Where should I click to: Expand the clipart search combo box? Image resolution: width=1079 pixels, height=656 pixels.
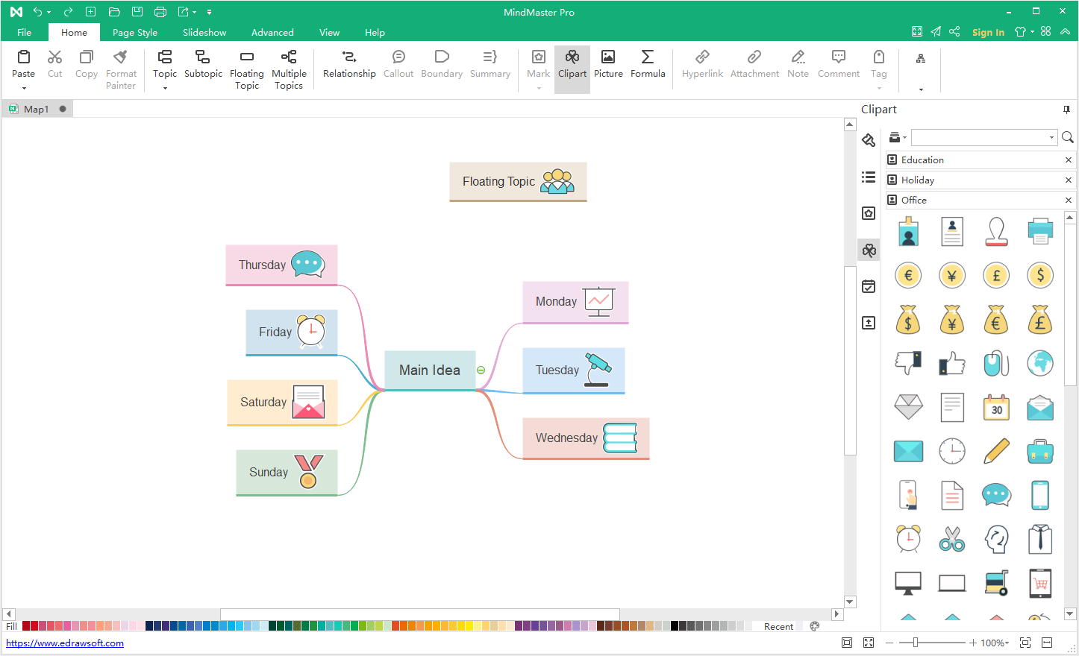pyautogui.click(x=1051, y=137)
